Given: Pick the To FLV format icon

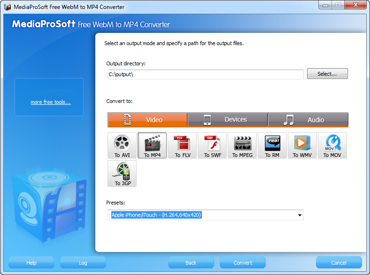Looking at the screenshot, I should click(182, 145).
